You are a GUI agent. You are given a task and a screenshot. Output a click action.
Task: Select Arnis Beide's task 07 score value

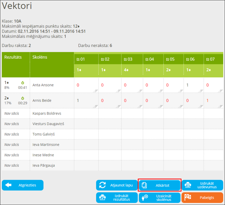208,101
